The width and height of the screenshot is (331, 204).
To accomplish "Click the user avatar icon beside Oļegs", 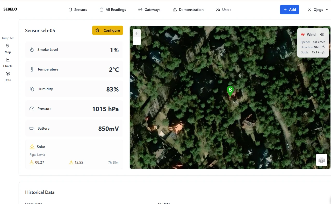I will [x=309, y=10].
